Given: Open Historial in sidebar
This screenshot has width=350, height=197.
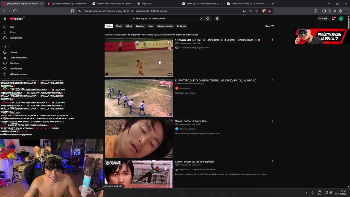Looking at the screenshot, I should (13, 52).
